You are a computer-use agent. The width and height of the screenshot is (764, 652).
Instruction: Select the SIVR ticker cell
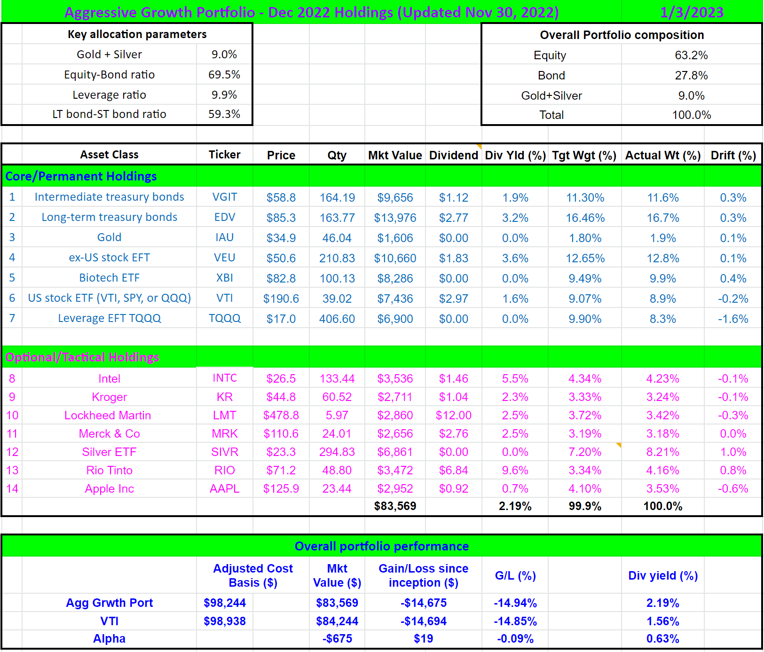(224, 452)
